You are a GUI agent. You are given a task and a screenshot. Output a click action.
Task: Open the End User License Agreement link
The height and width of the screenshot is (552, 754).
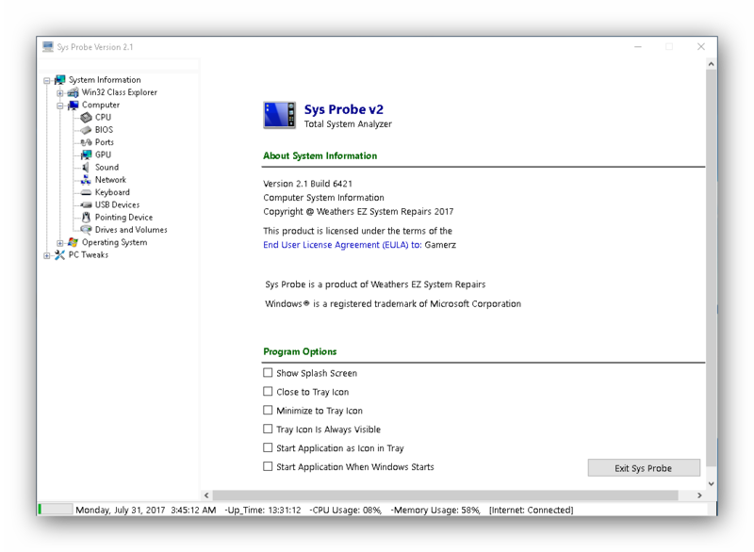point(342,245)
